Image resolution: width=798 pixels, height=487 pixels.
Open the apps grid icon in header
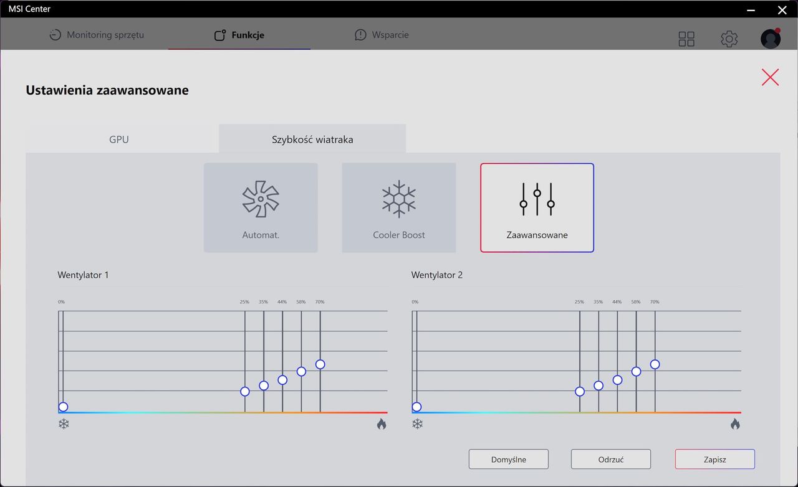686,39
